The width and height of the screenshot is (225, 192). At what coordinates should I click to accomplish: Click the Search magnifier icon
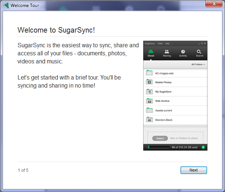click(x=199, y=52)
